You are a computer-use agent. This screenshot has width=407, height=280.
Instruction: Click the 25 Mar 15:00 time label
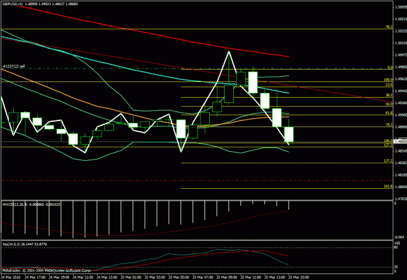pos(298,277)
